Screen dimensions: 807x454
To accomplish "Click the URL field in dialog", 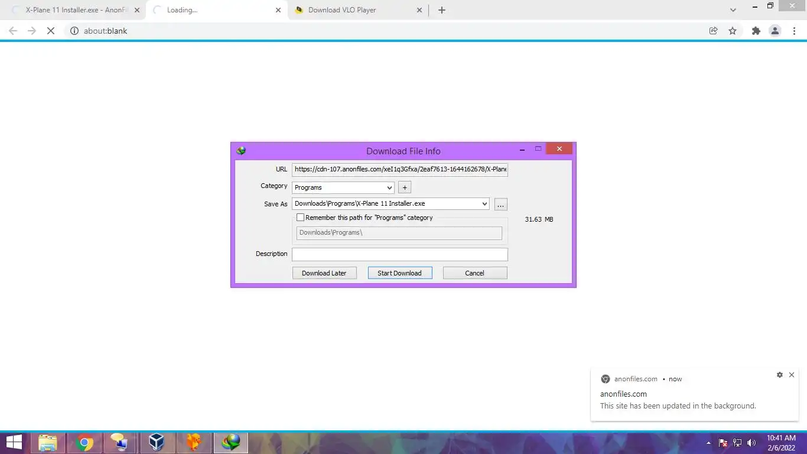I will click(400, 170).
